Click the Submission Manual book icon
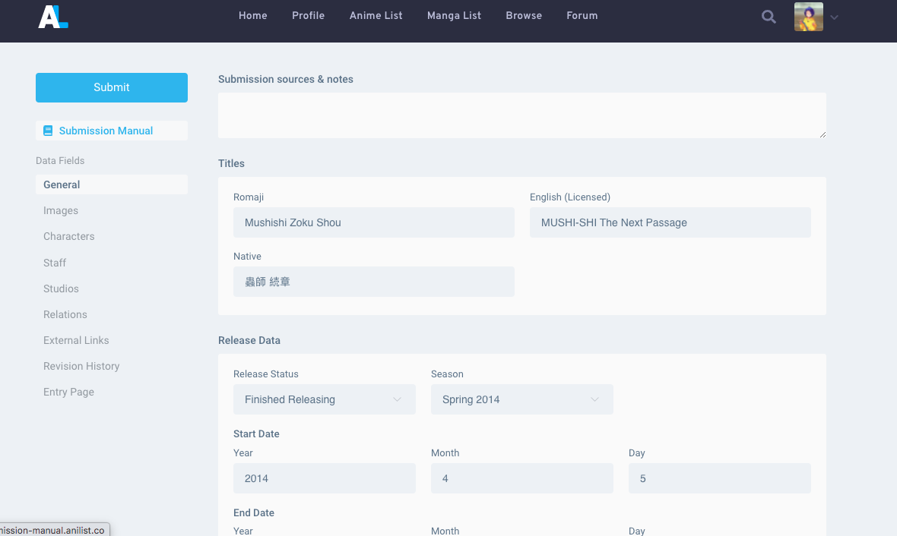Screen dimensions: 897x536 [x=48, y=131]
